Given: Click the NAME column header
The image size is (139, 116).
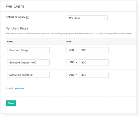Looking at the screenshot, I should pos(10,42).
